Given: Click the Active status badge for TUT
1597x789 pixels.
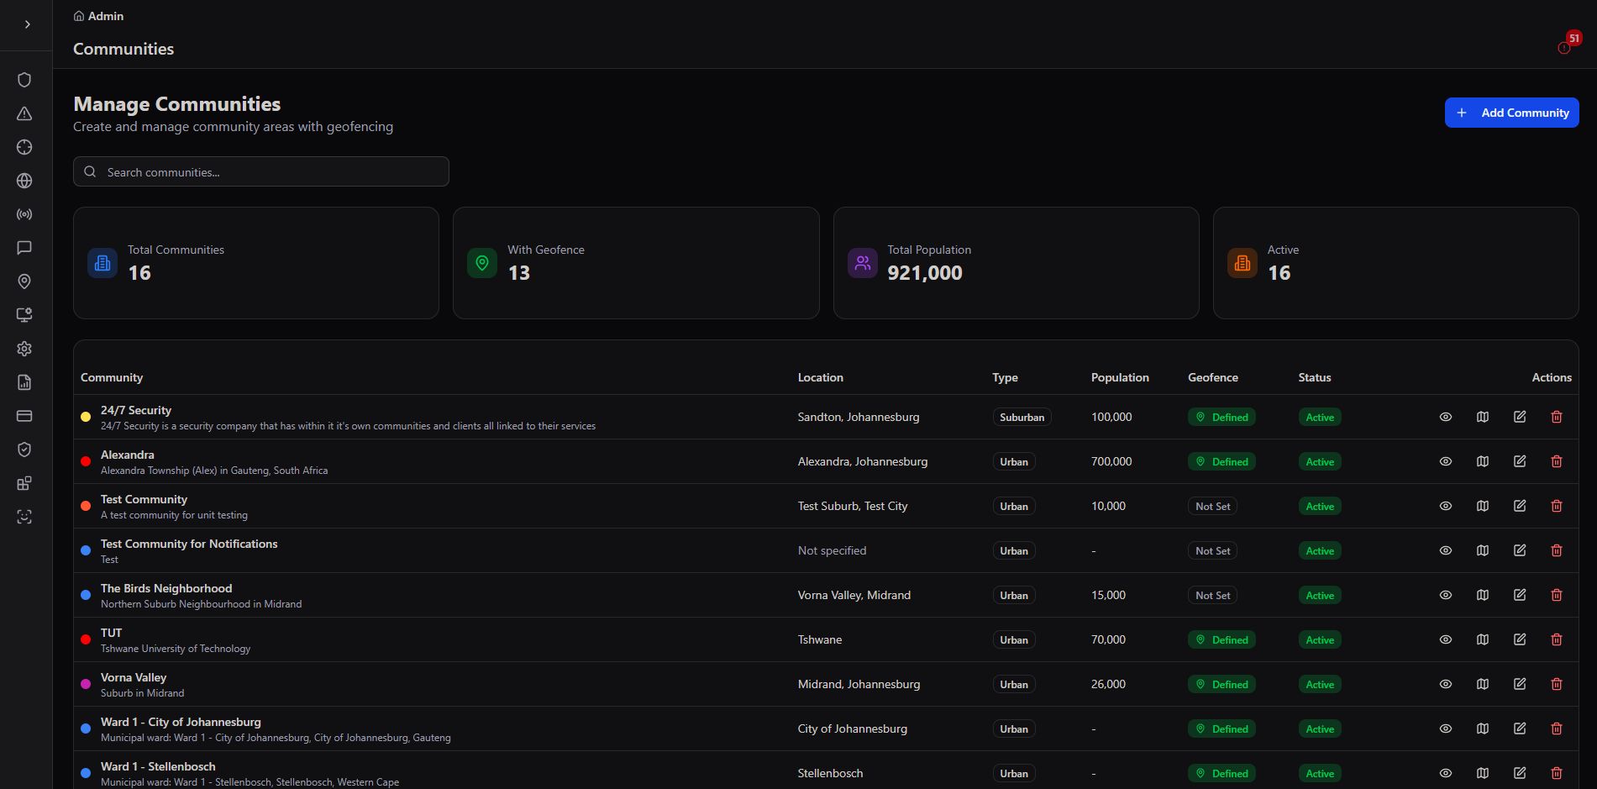Looking at the screenshot, I should 1320,639.
